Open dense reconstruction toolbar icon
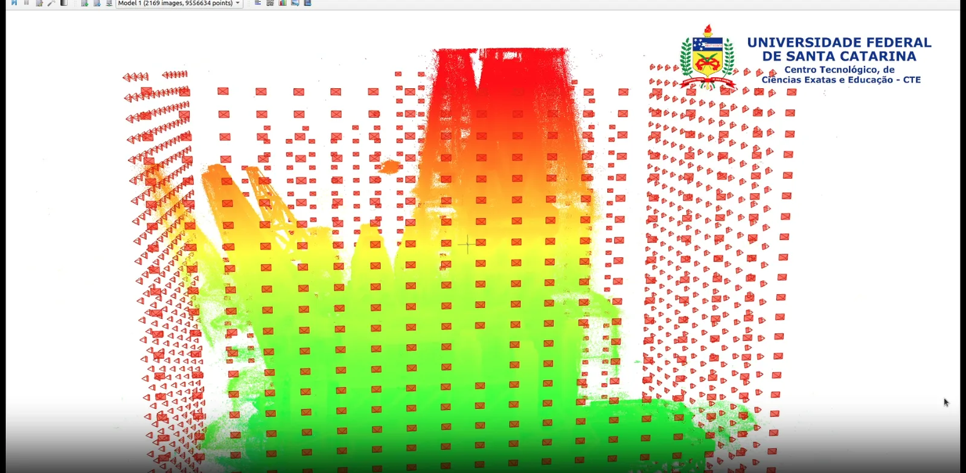The width and height of the screenshot is (966, 473). [63, 3]
